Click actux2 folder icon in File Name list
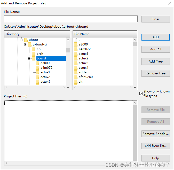The width and height of the screenshot is (174, 170). [x=76, y=58]
